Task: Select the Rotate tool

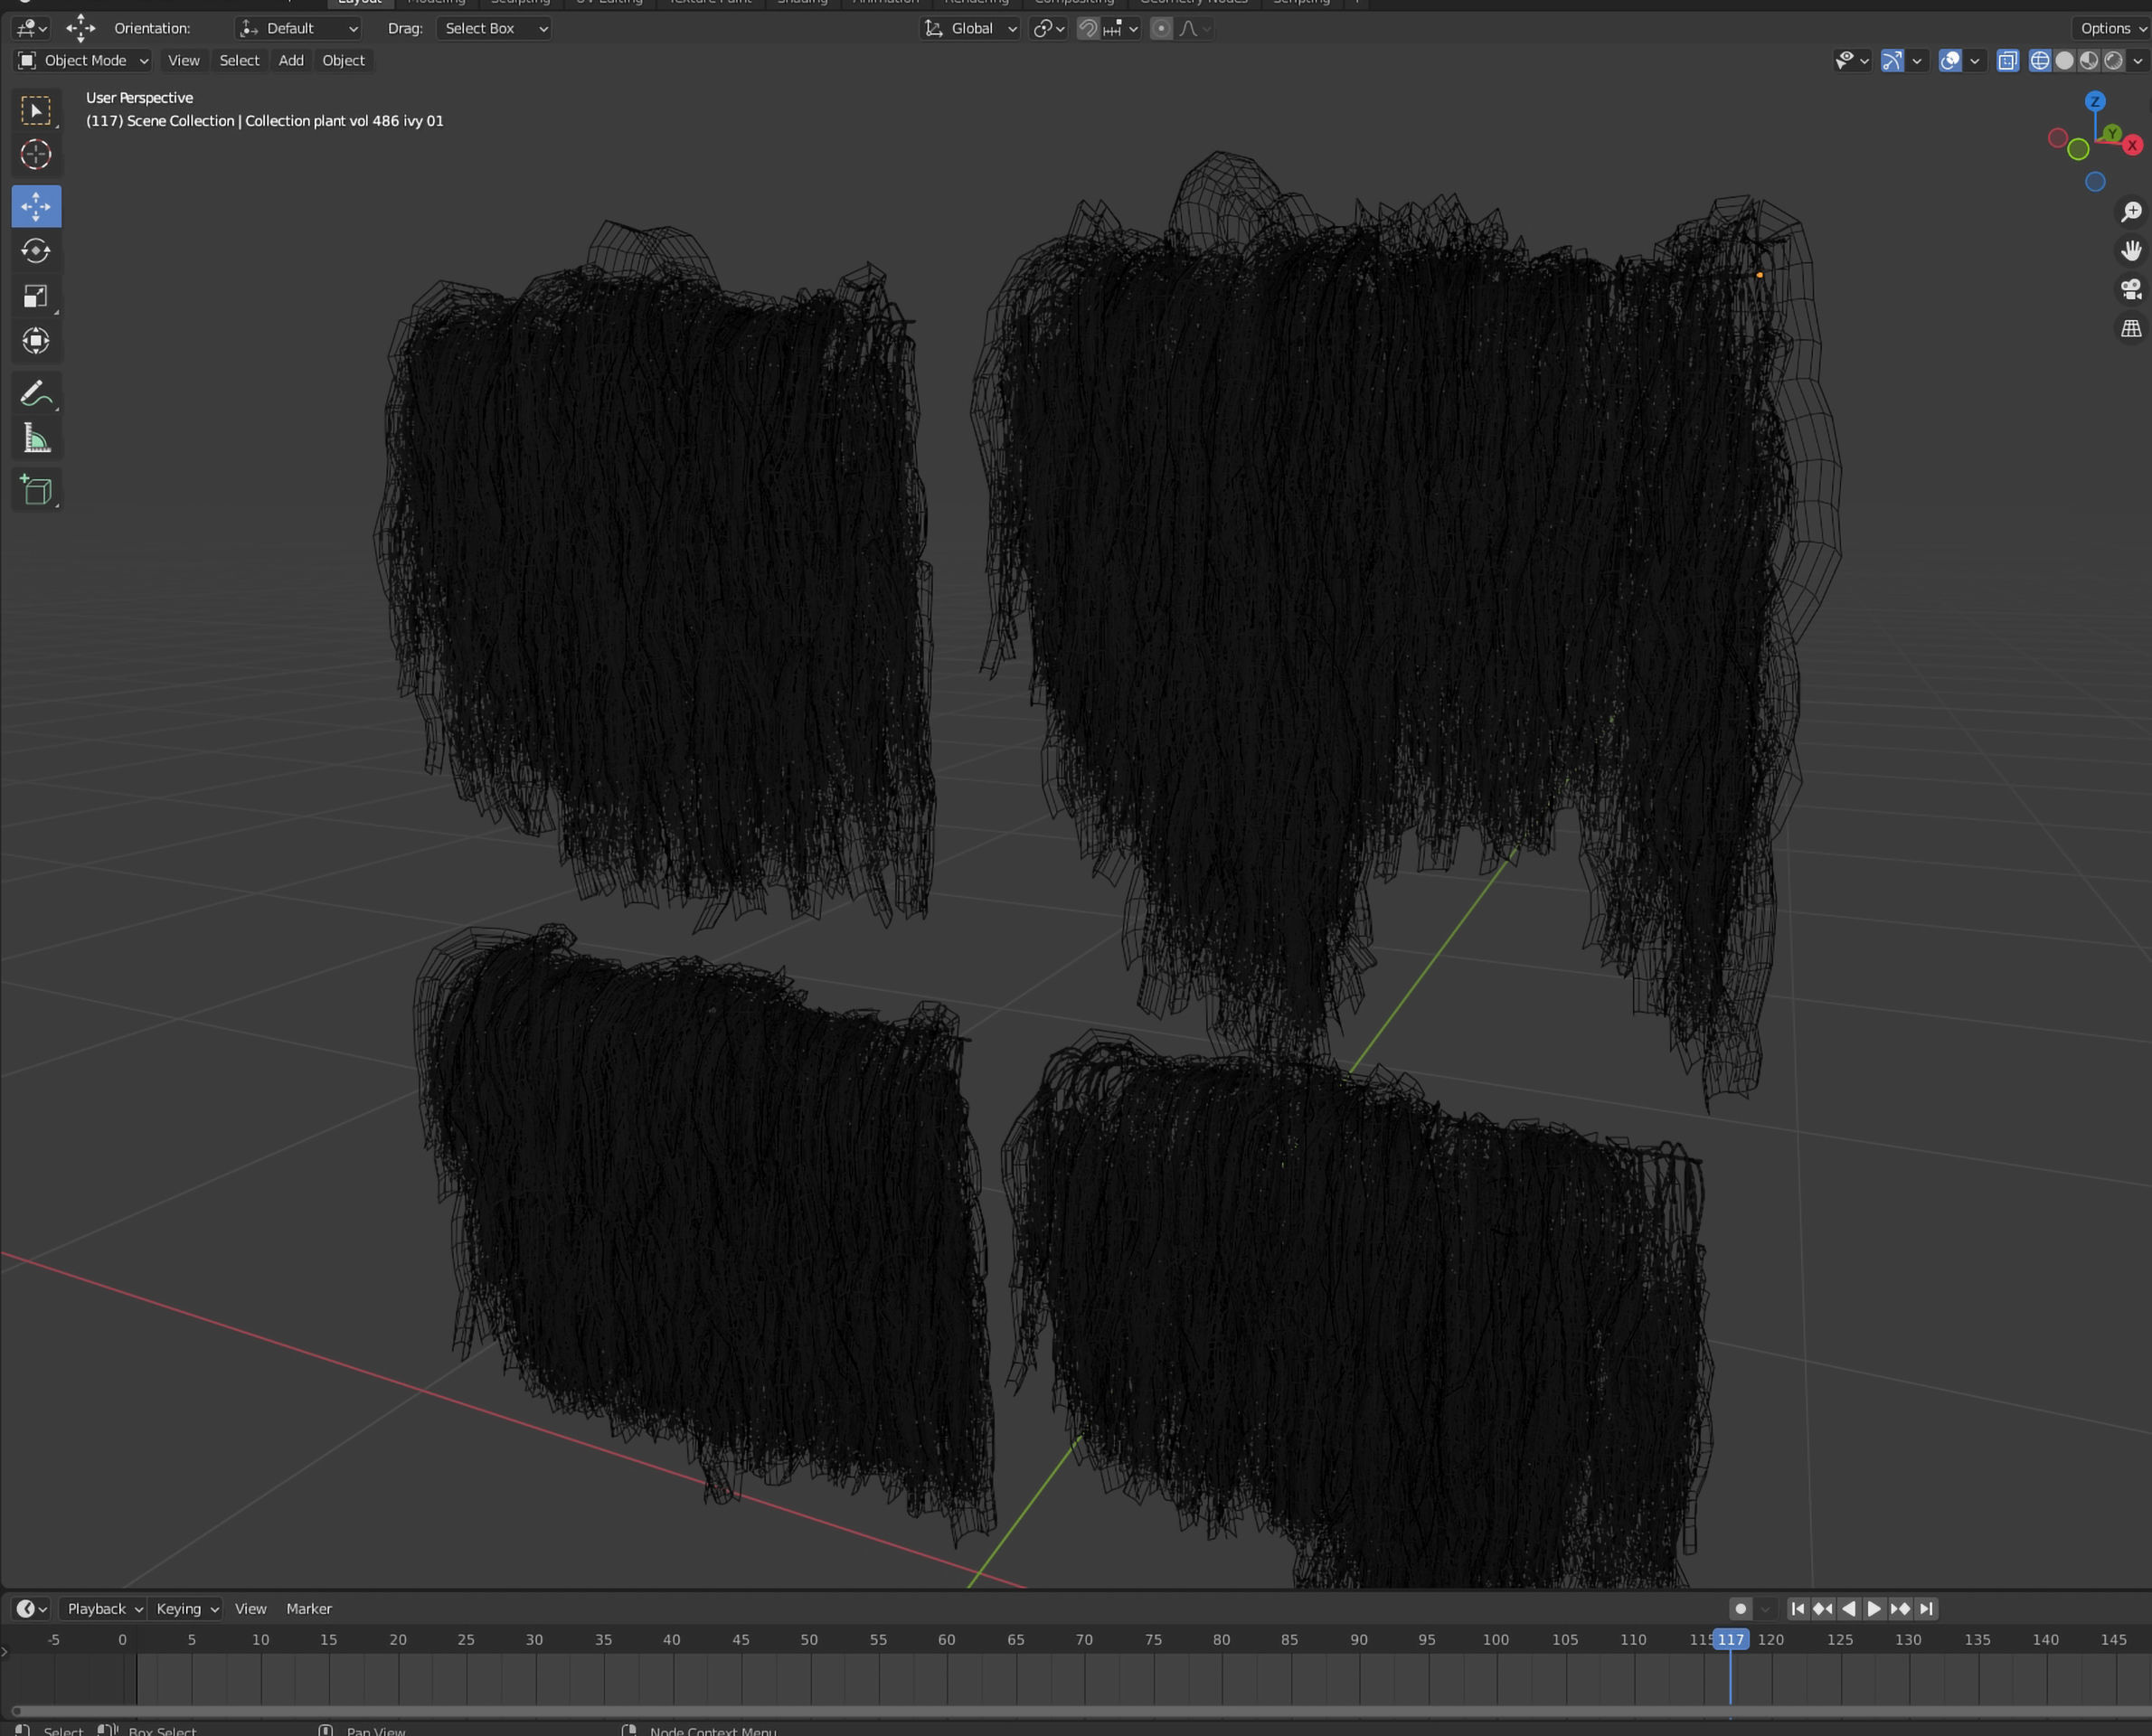Action: pyautogui.click(x=36, y=251)
